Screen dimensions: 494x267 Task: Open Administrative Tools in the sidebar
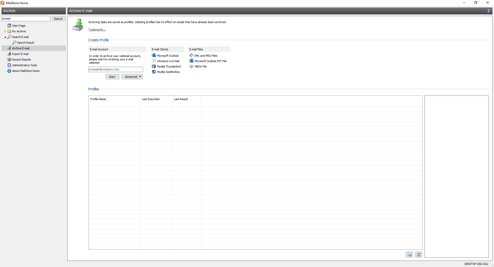[x=24, y=65]
